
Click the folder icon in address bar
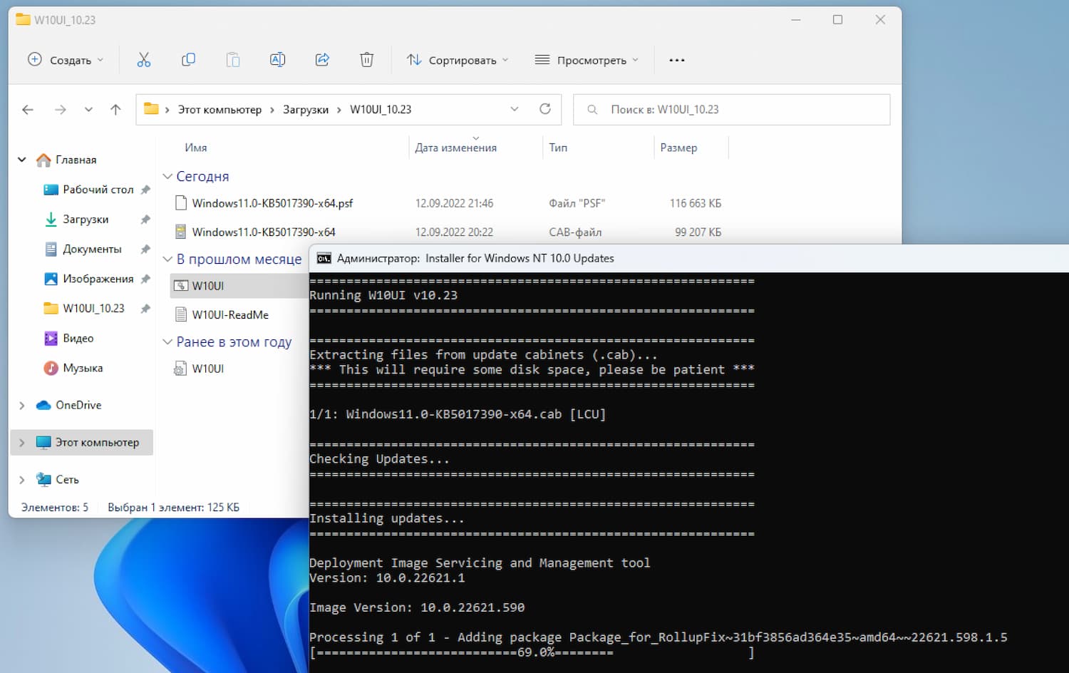tap(151, 109)
